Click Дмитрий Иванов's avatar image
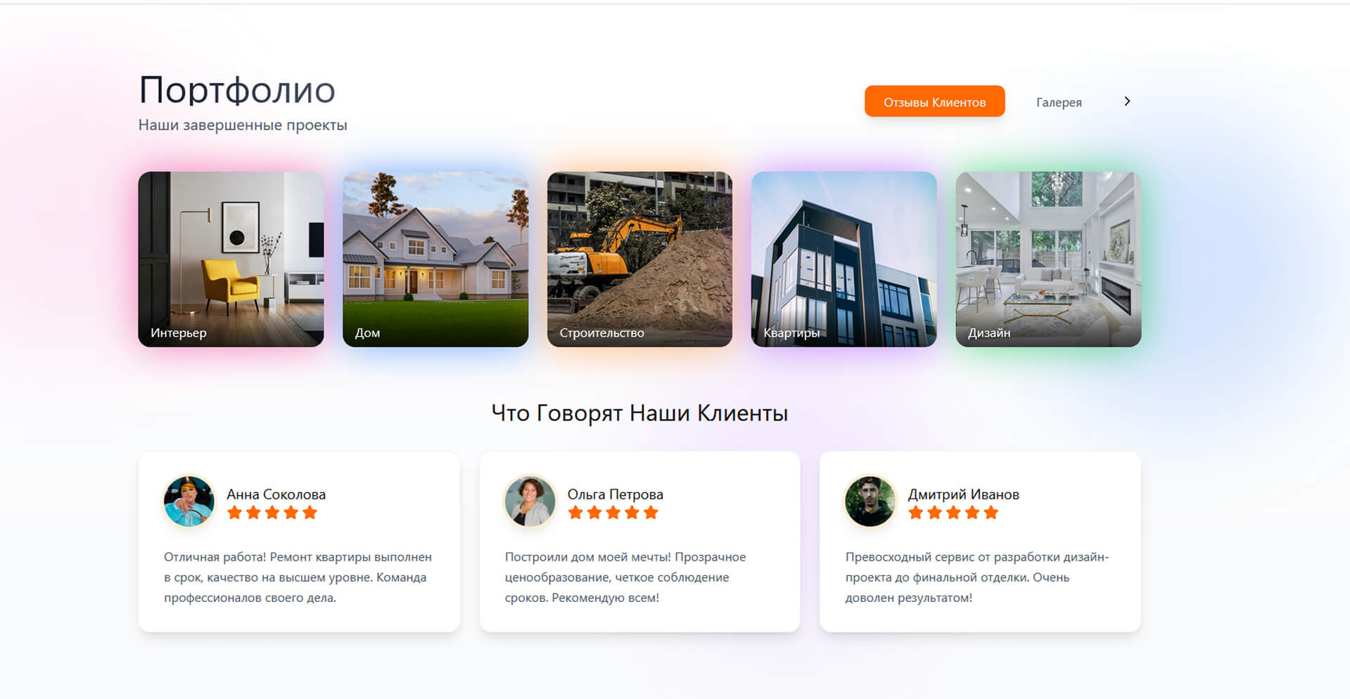Screen dimensions: 1350x699 (x=870, y=501)
